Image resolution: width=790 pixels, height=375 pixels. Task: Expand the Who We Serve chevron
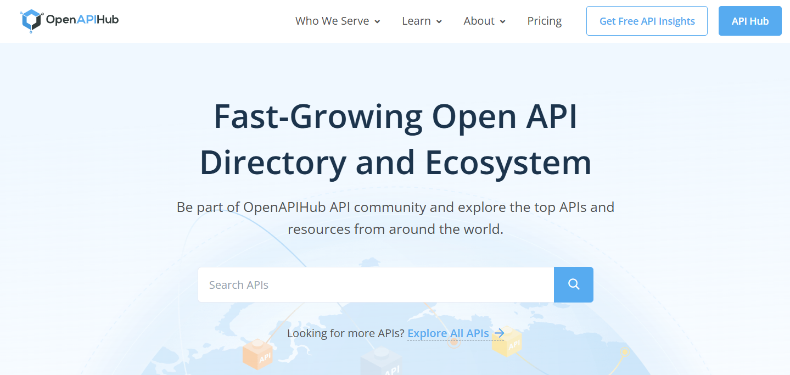[x=377, y=21]
